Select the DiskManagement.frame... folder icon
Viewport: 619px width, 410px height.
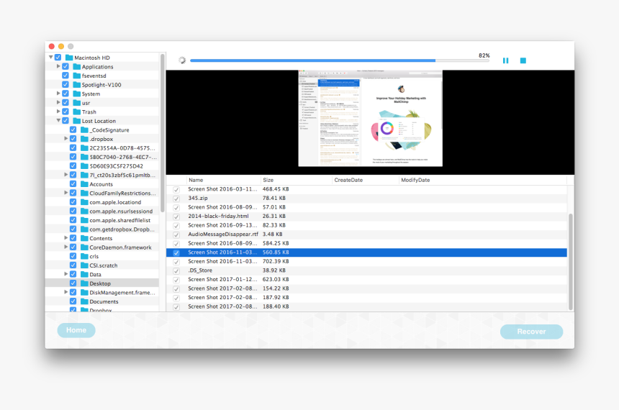point(84,293)
